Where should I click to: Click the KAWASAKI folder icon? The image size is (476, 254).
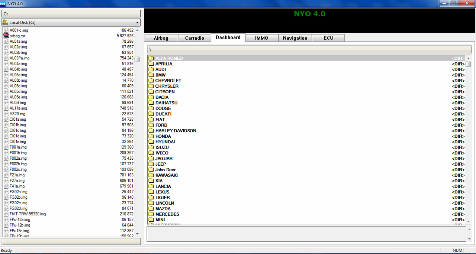pos(151,175)
